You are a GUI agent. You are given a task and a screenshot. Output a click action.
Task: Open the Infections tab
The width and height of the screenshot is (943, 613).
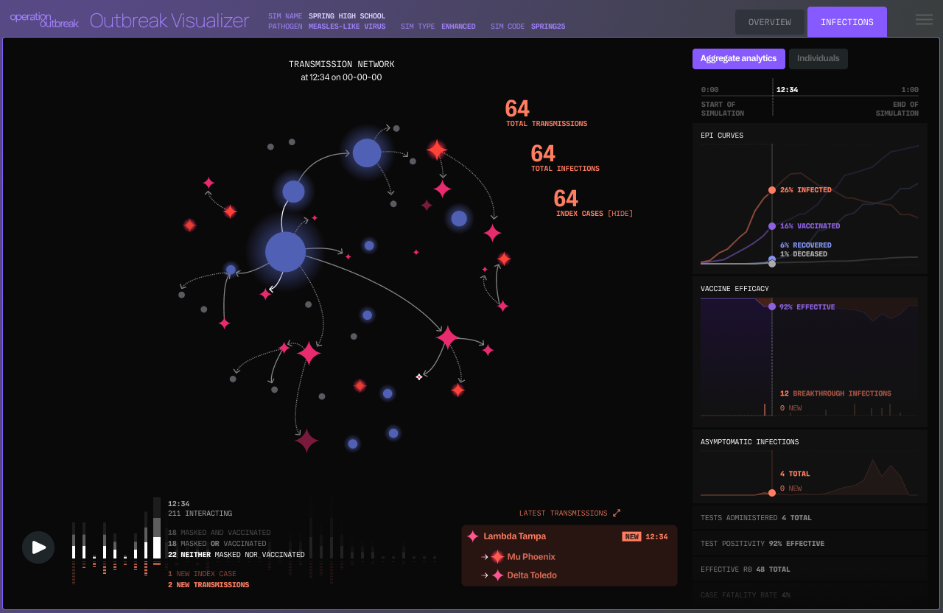pos(846,22)
